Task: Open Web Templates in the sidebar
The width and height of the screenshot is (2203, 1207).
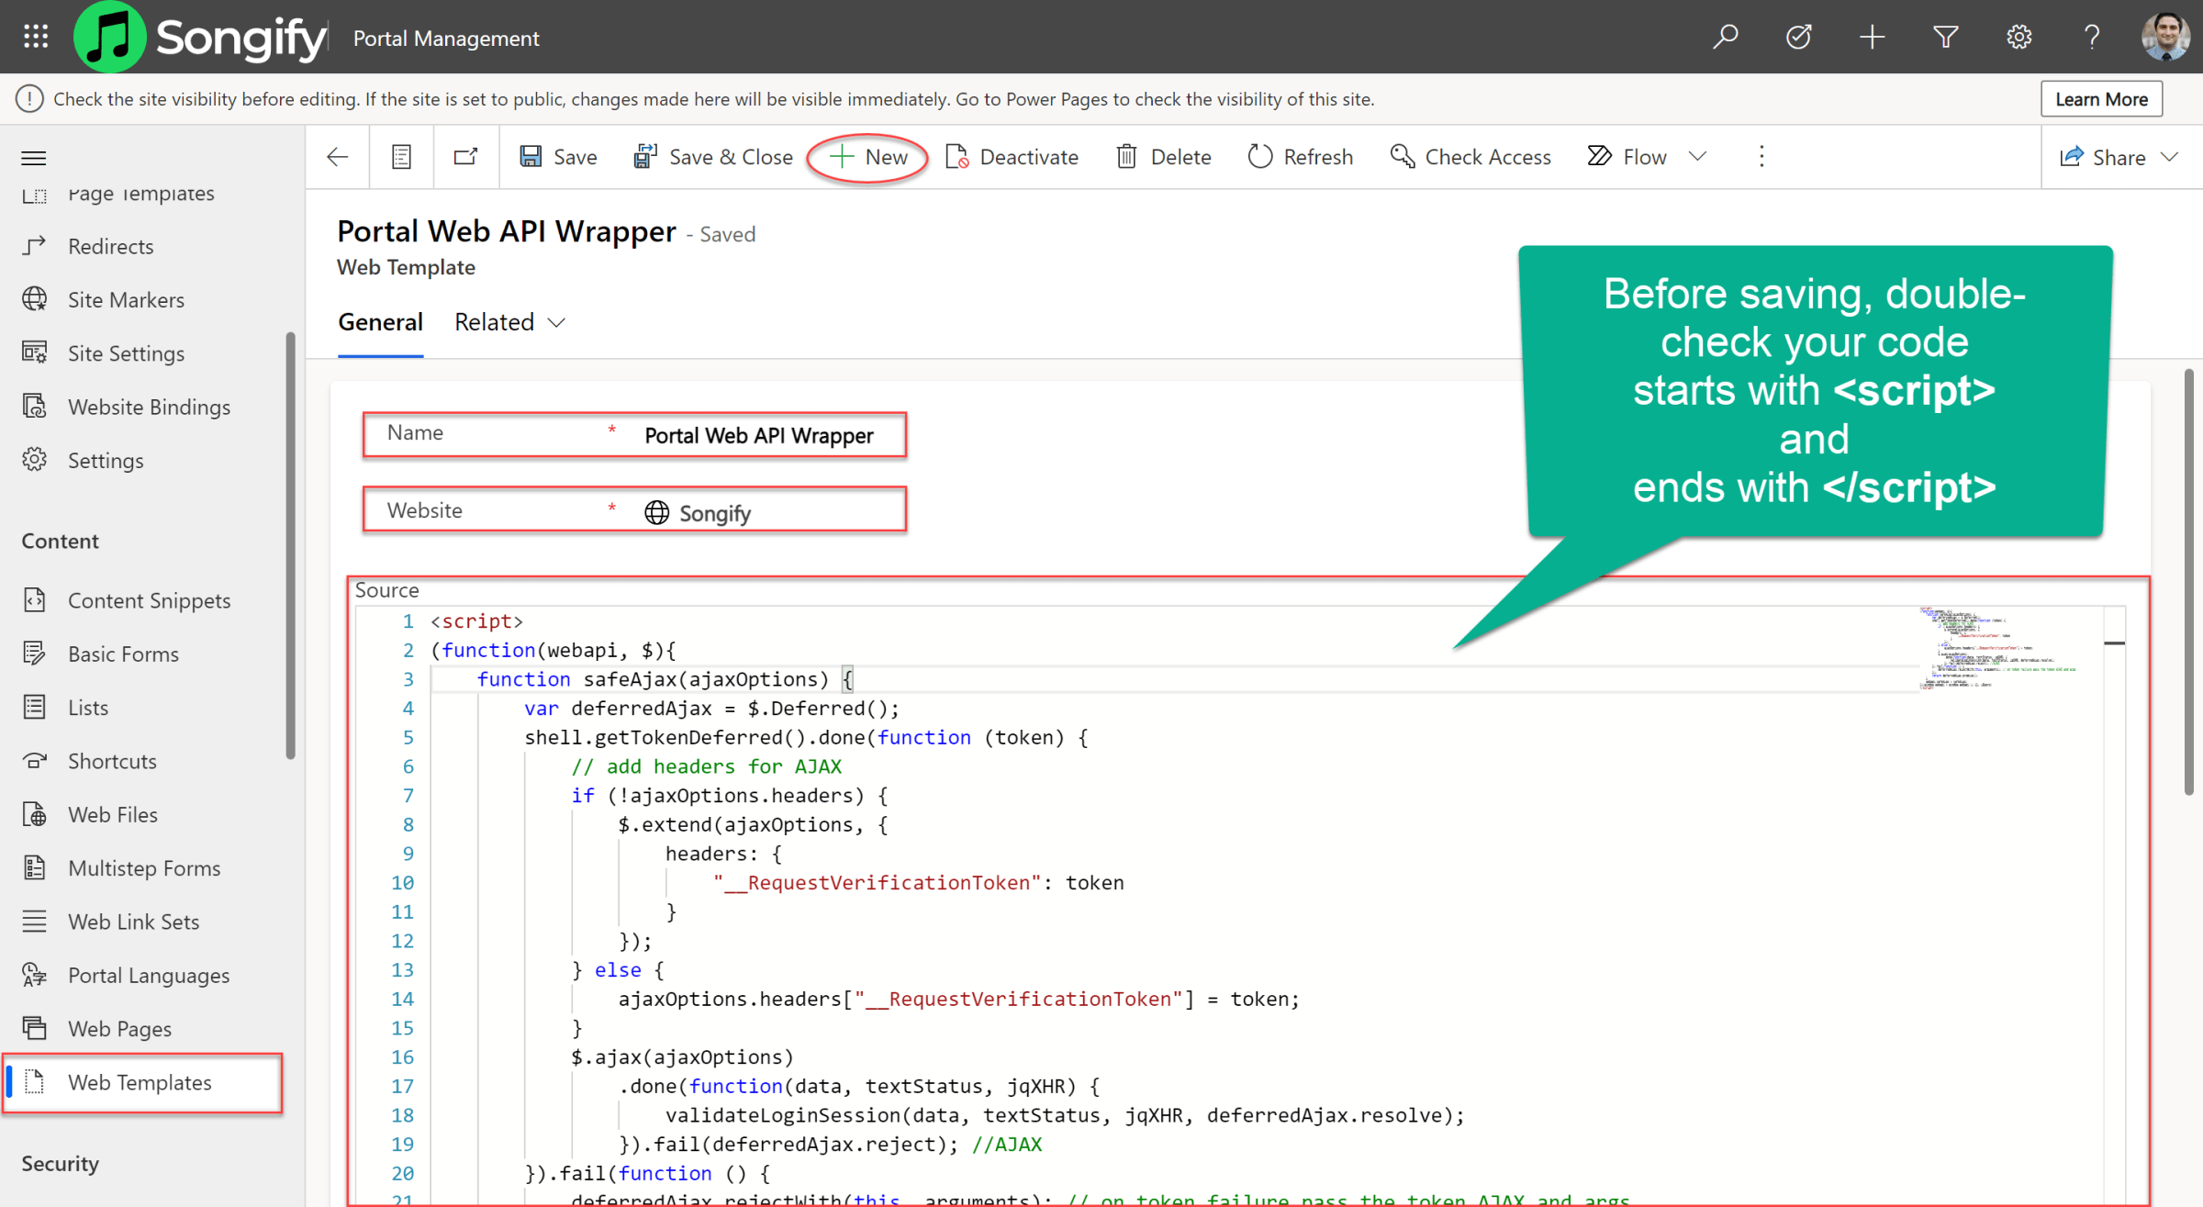Action: click(x=140, y=1082)
